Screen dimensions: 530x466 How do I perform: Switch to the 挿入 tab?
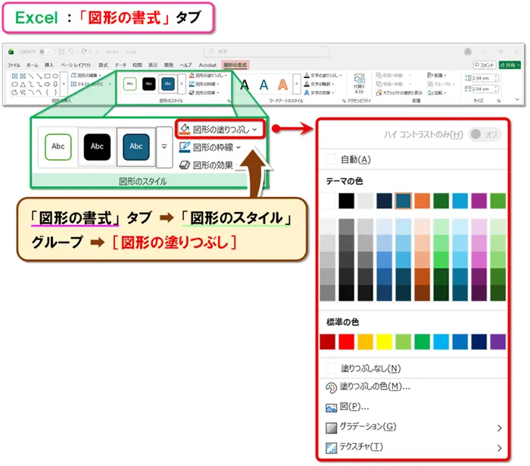click(49, 65)
